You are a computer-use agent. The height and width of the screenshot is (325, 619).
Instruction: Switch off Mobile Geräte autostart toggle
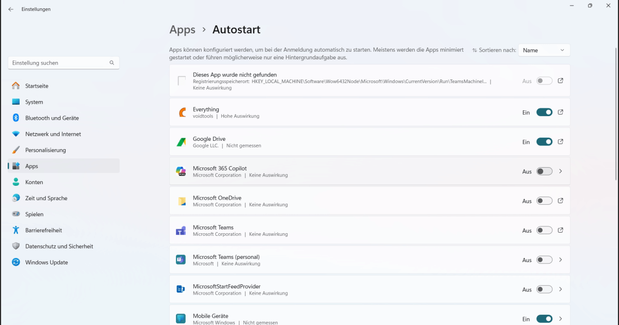pos(544,319)
